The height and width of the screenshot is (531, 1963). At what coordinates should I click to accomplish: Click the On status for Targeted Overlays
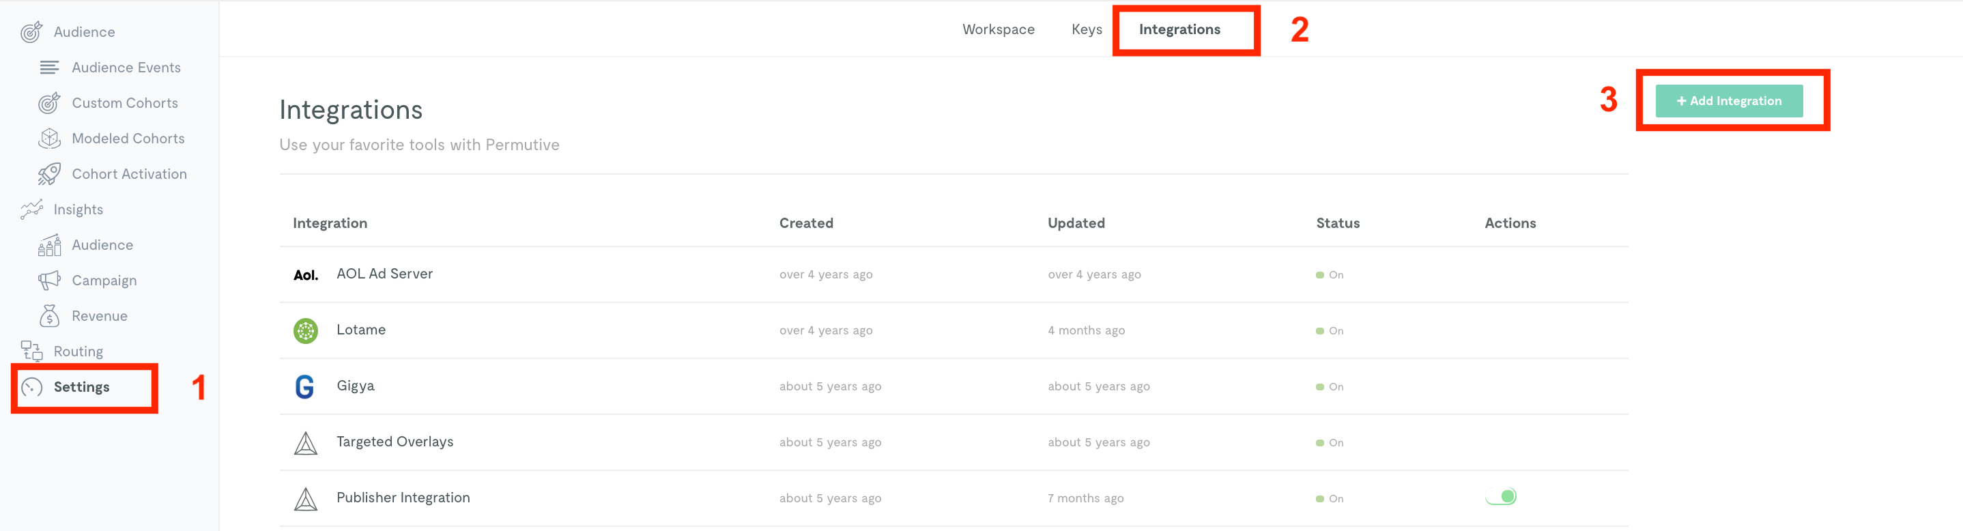coord(1330,443)
